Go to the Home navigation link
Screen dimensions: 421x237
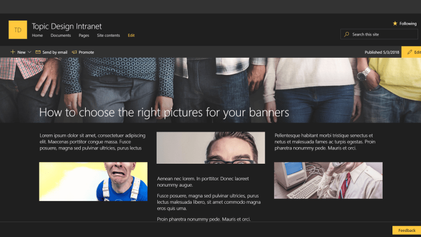click(x=37, y=35)
